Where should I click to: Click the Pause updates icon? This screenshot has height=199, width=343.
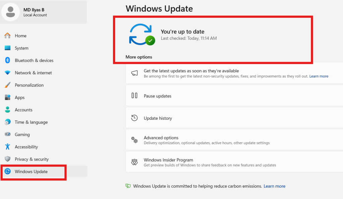tap(134, 95)
